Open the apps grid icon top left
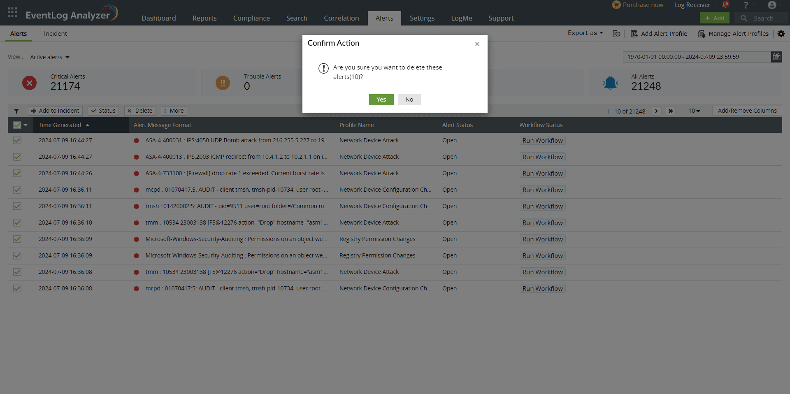790x394 pixels. (x=12, y=12)
